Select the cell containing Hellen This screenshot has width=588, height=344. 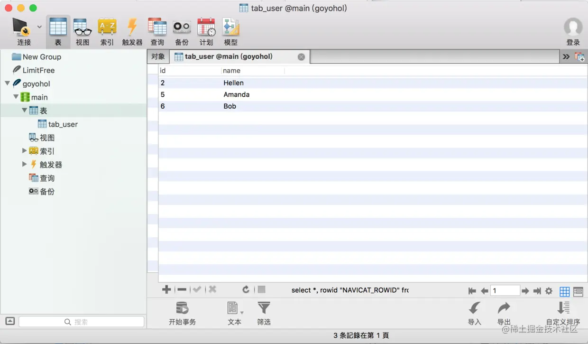pyautogui.click(x=253, y=83)
